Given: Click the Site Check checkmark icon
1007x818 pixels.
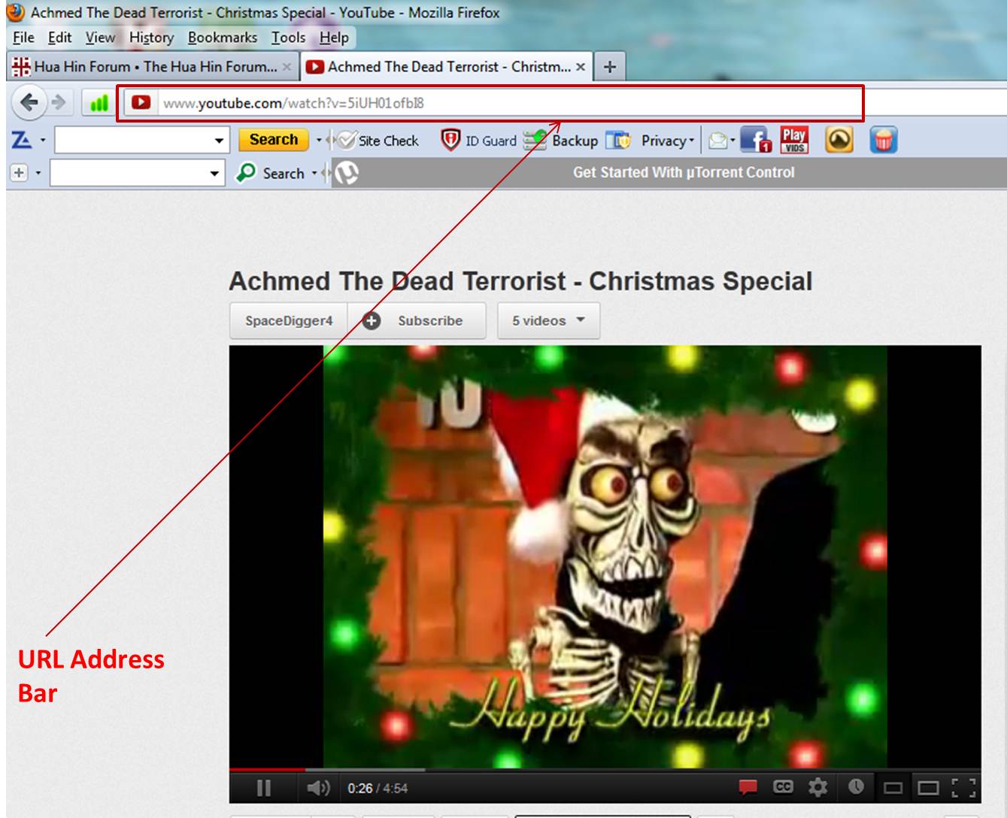Looking at the screenshot, I should (x=347, y=140).
